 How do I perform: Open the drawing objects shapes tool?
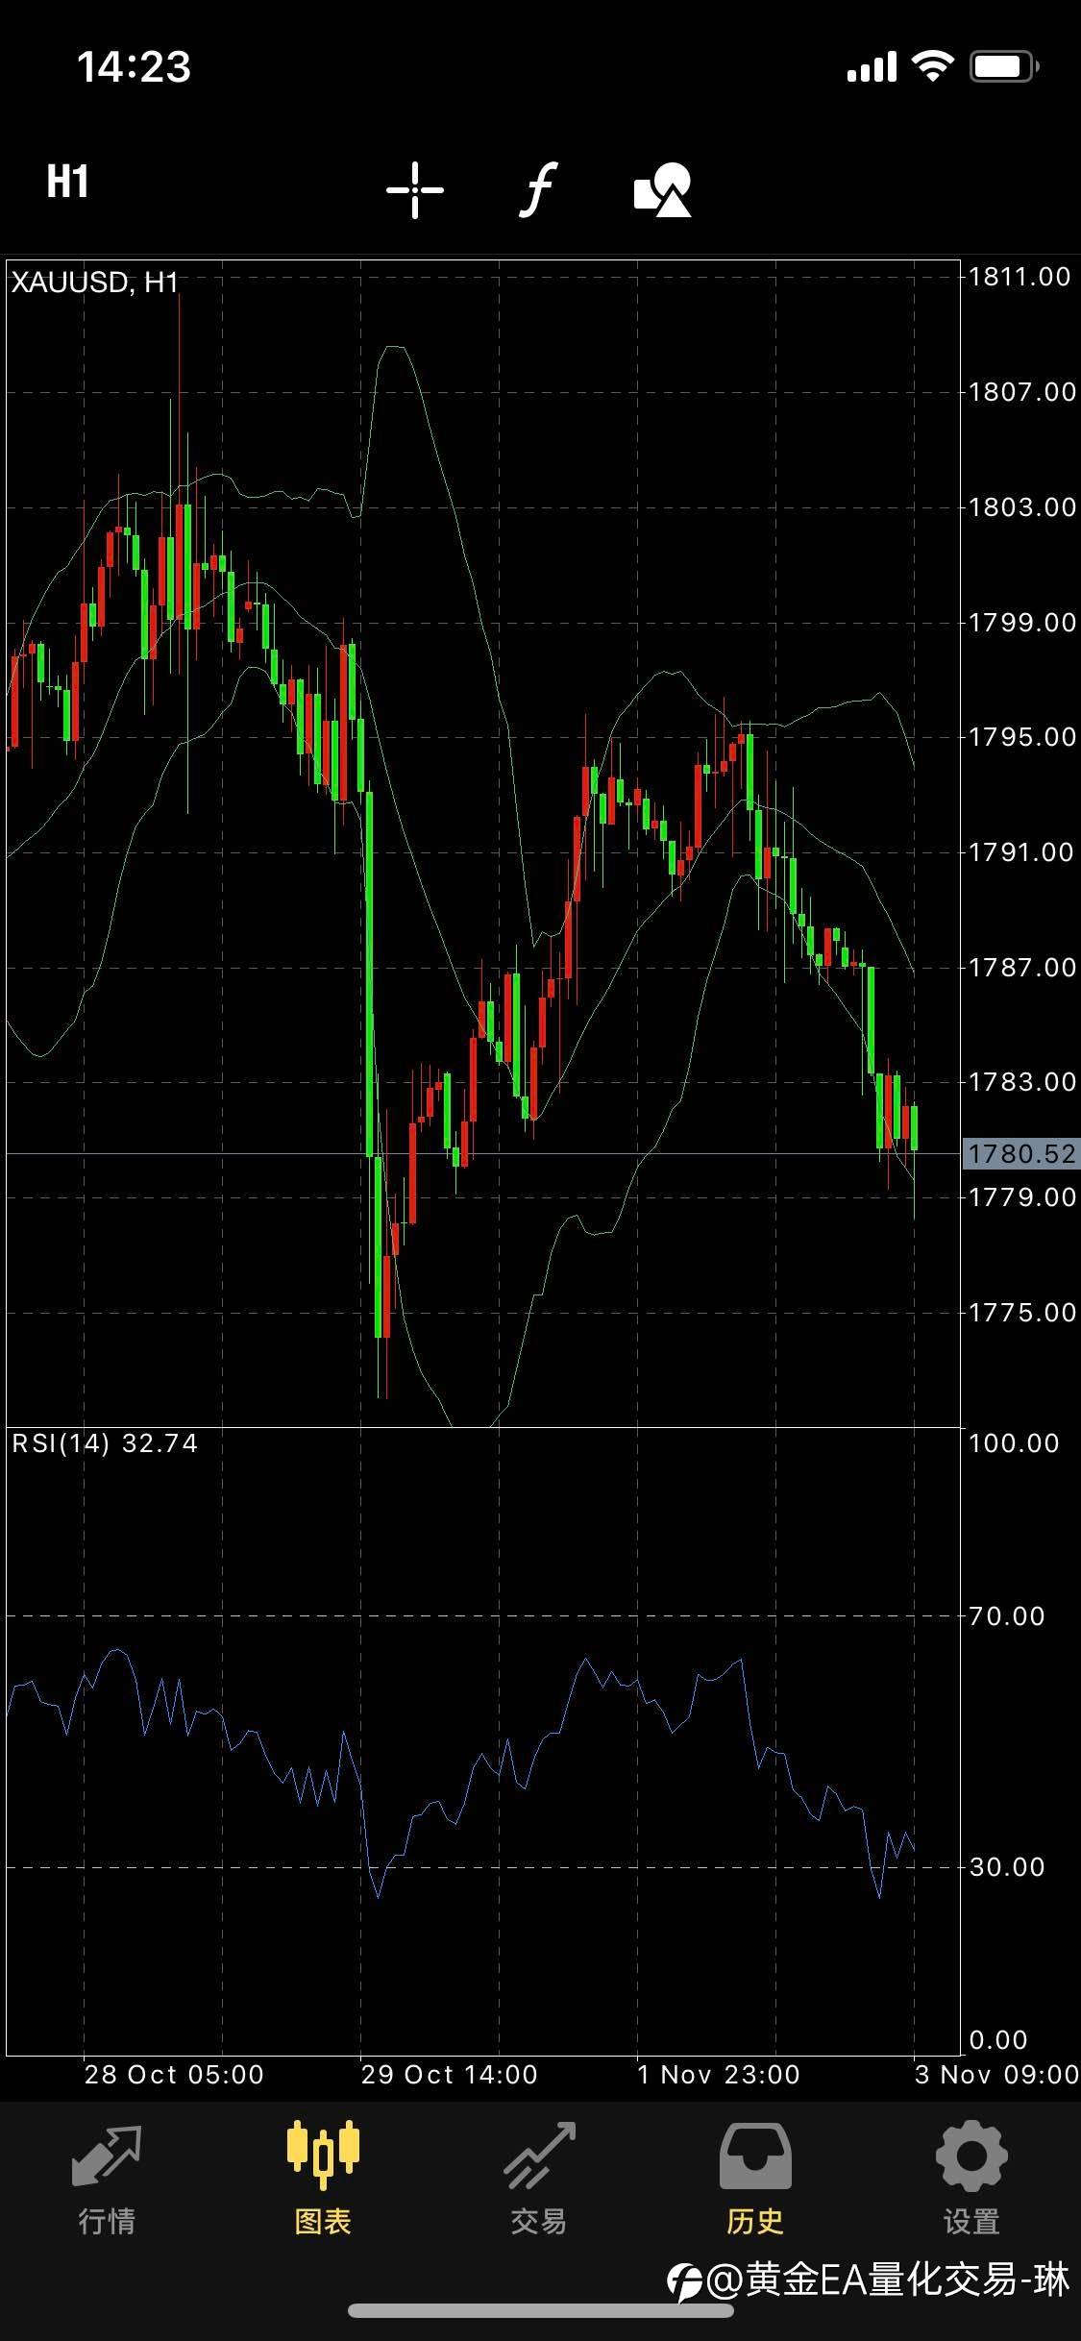pos(663,189)
